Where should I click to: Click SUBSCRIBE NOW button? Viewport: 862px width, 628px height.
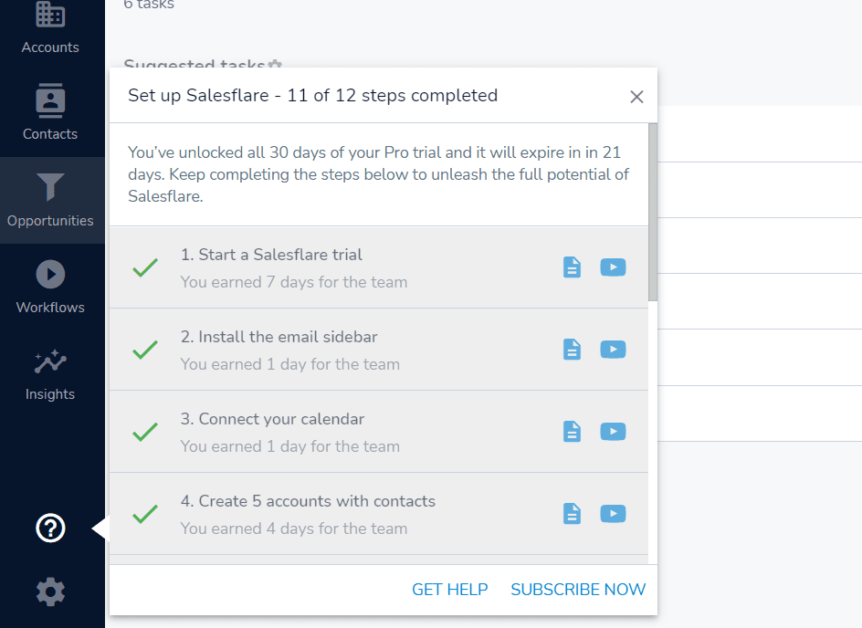point(578,590)
